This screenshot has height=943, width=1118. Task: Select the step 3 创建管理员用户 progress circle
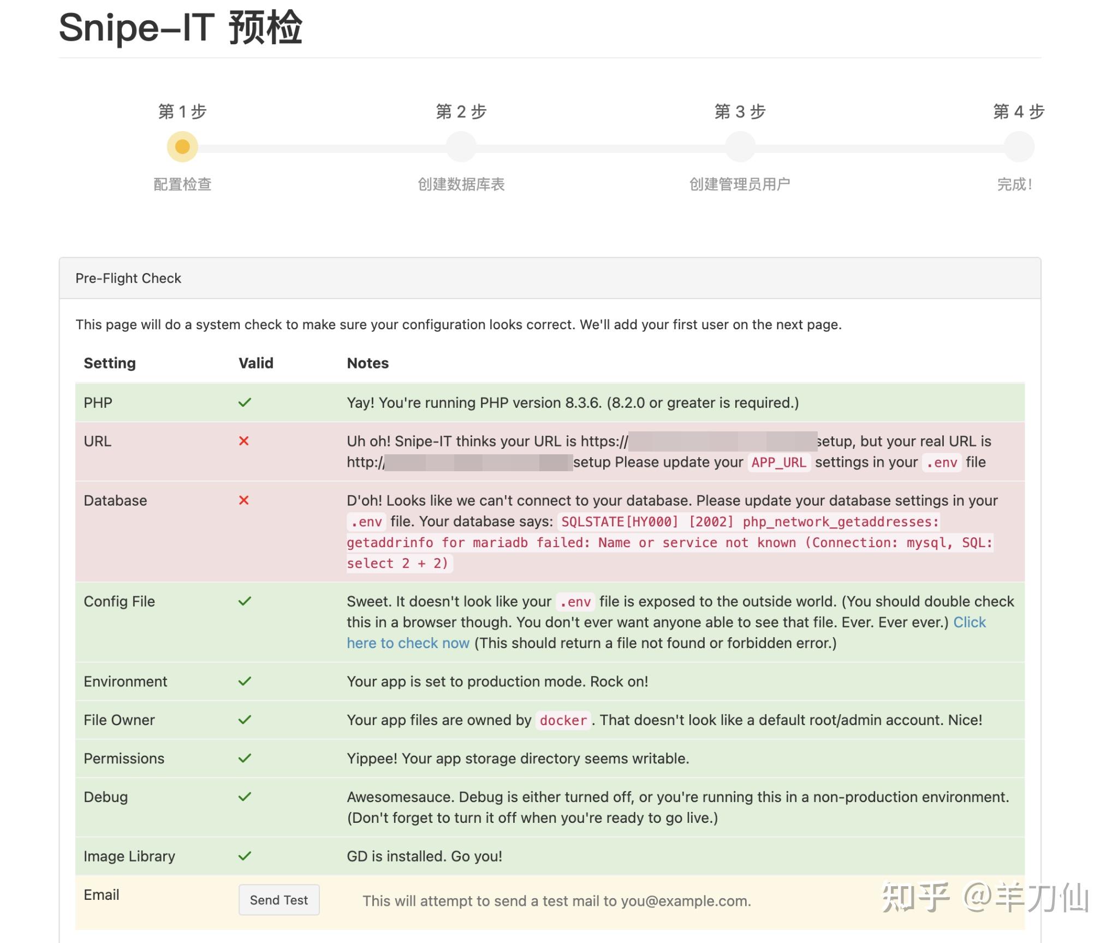[x=740, y=146]
